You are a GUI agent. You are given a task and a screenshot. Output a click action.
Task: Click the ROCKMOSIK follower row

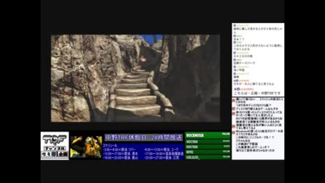pyautogui.click(x=208, y=136)
